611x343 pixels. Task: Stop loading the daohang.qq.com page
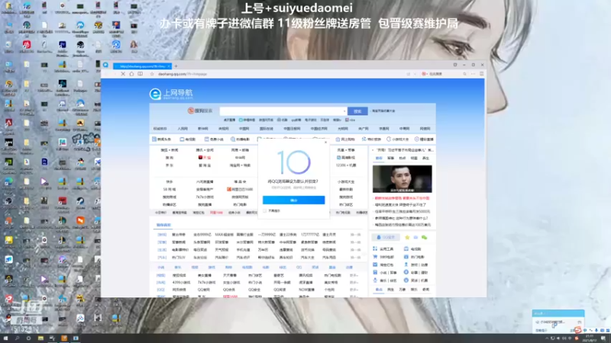[123, 74]
